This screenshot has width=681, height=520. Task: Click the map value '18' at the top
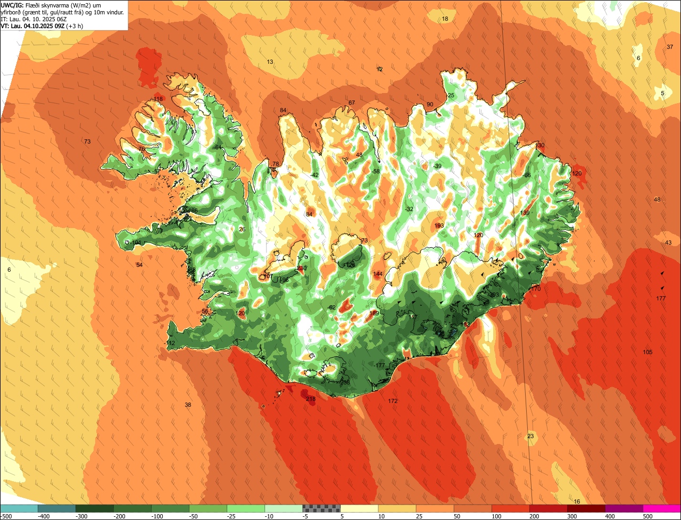pyautogui.click(x=445, y=19)
